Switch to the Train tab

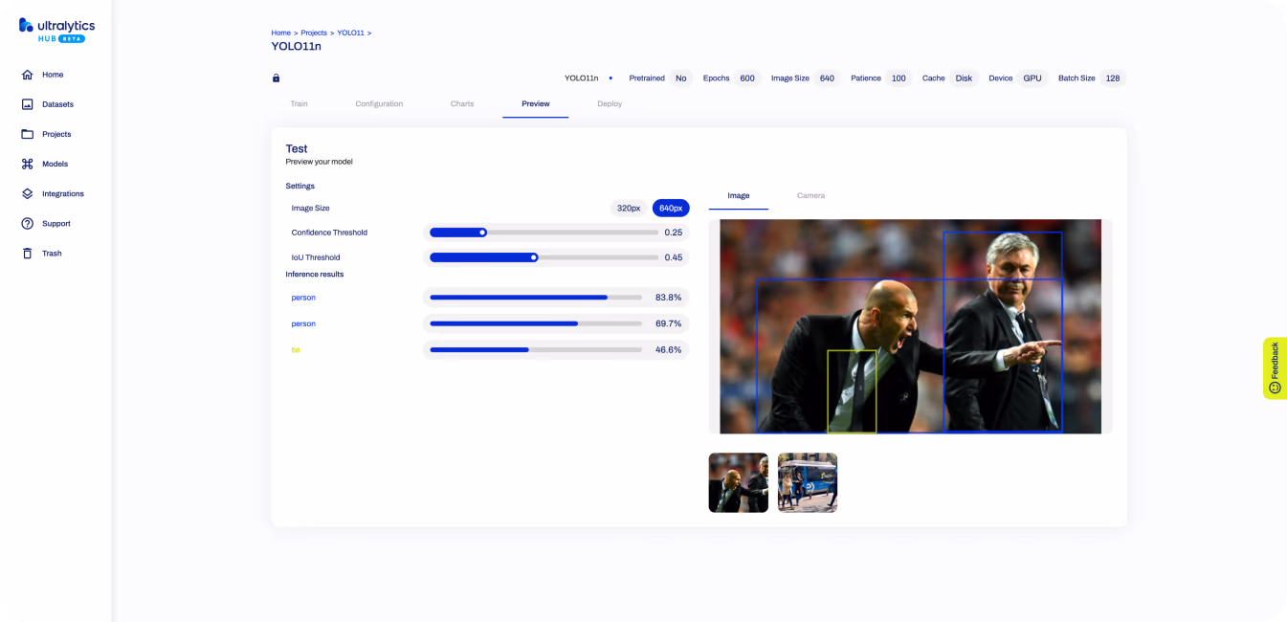point(300,103)
